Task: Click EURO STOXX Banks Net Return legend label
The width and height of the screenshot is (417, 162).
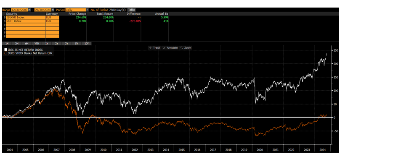Action: 30,53
